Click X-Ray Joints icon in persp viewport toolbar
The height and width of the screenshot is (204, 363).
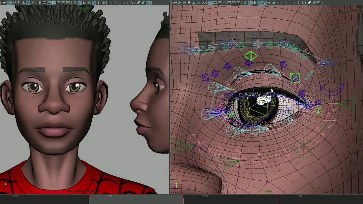coord(314,3)
